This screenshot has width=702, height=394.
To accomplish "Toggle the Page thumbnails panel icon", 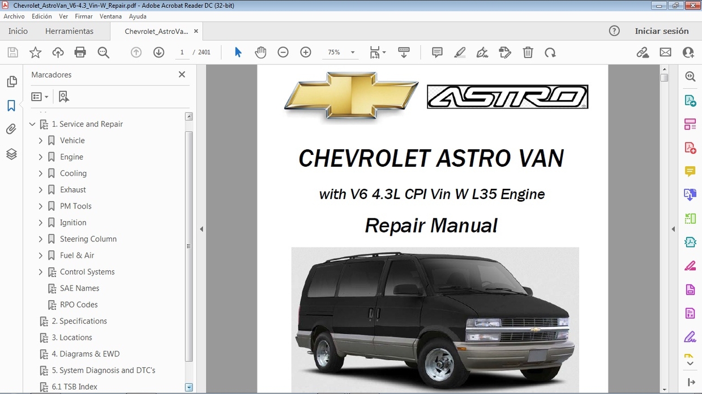I will coord(11,82).
